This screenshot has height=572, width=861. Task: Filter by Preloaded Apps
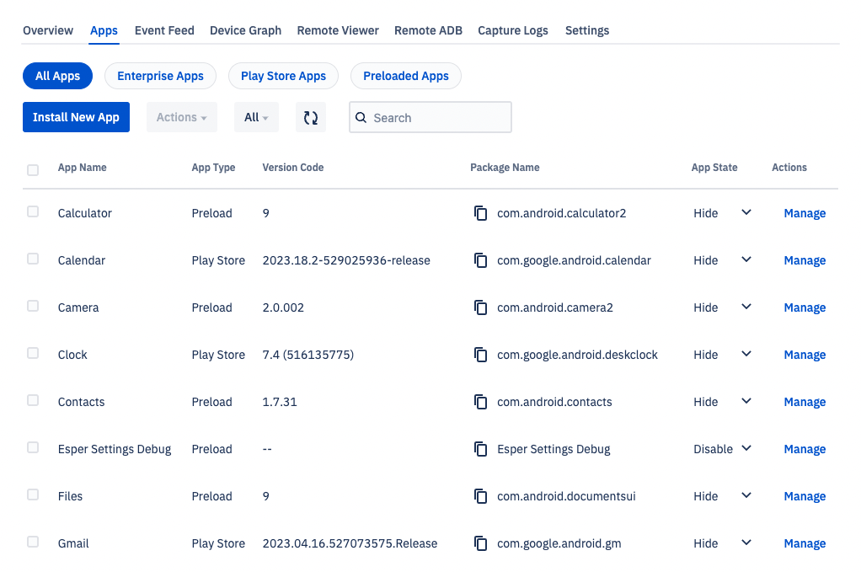click(405, 76)
